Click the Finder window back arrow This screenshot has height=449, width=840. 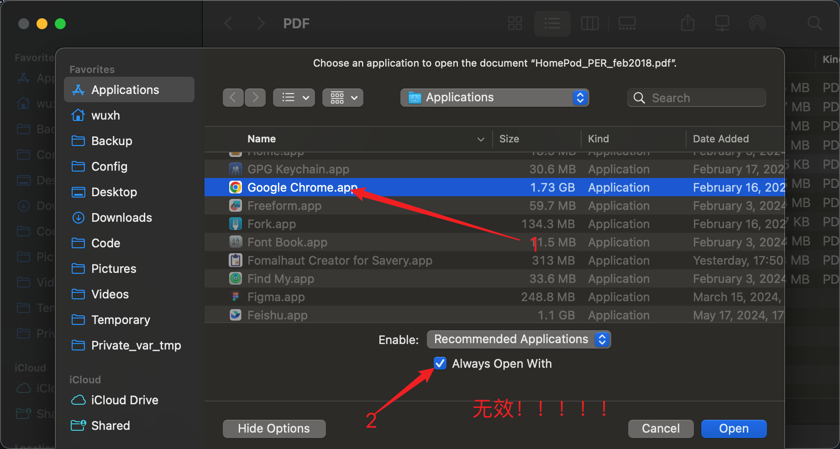[x=229, y=23]
